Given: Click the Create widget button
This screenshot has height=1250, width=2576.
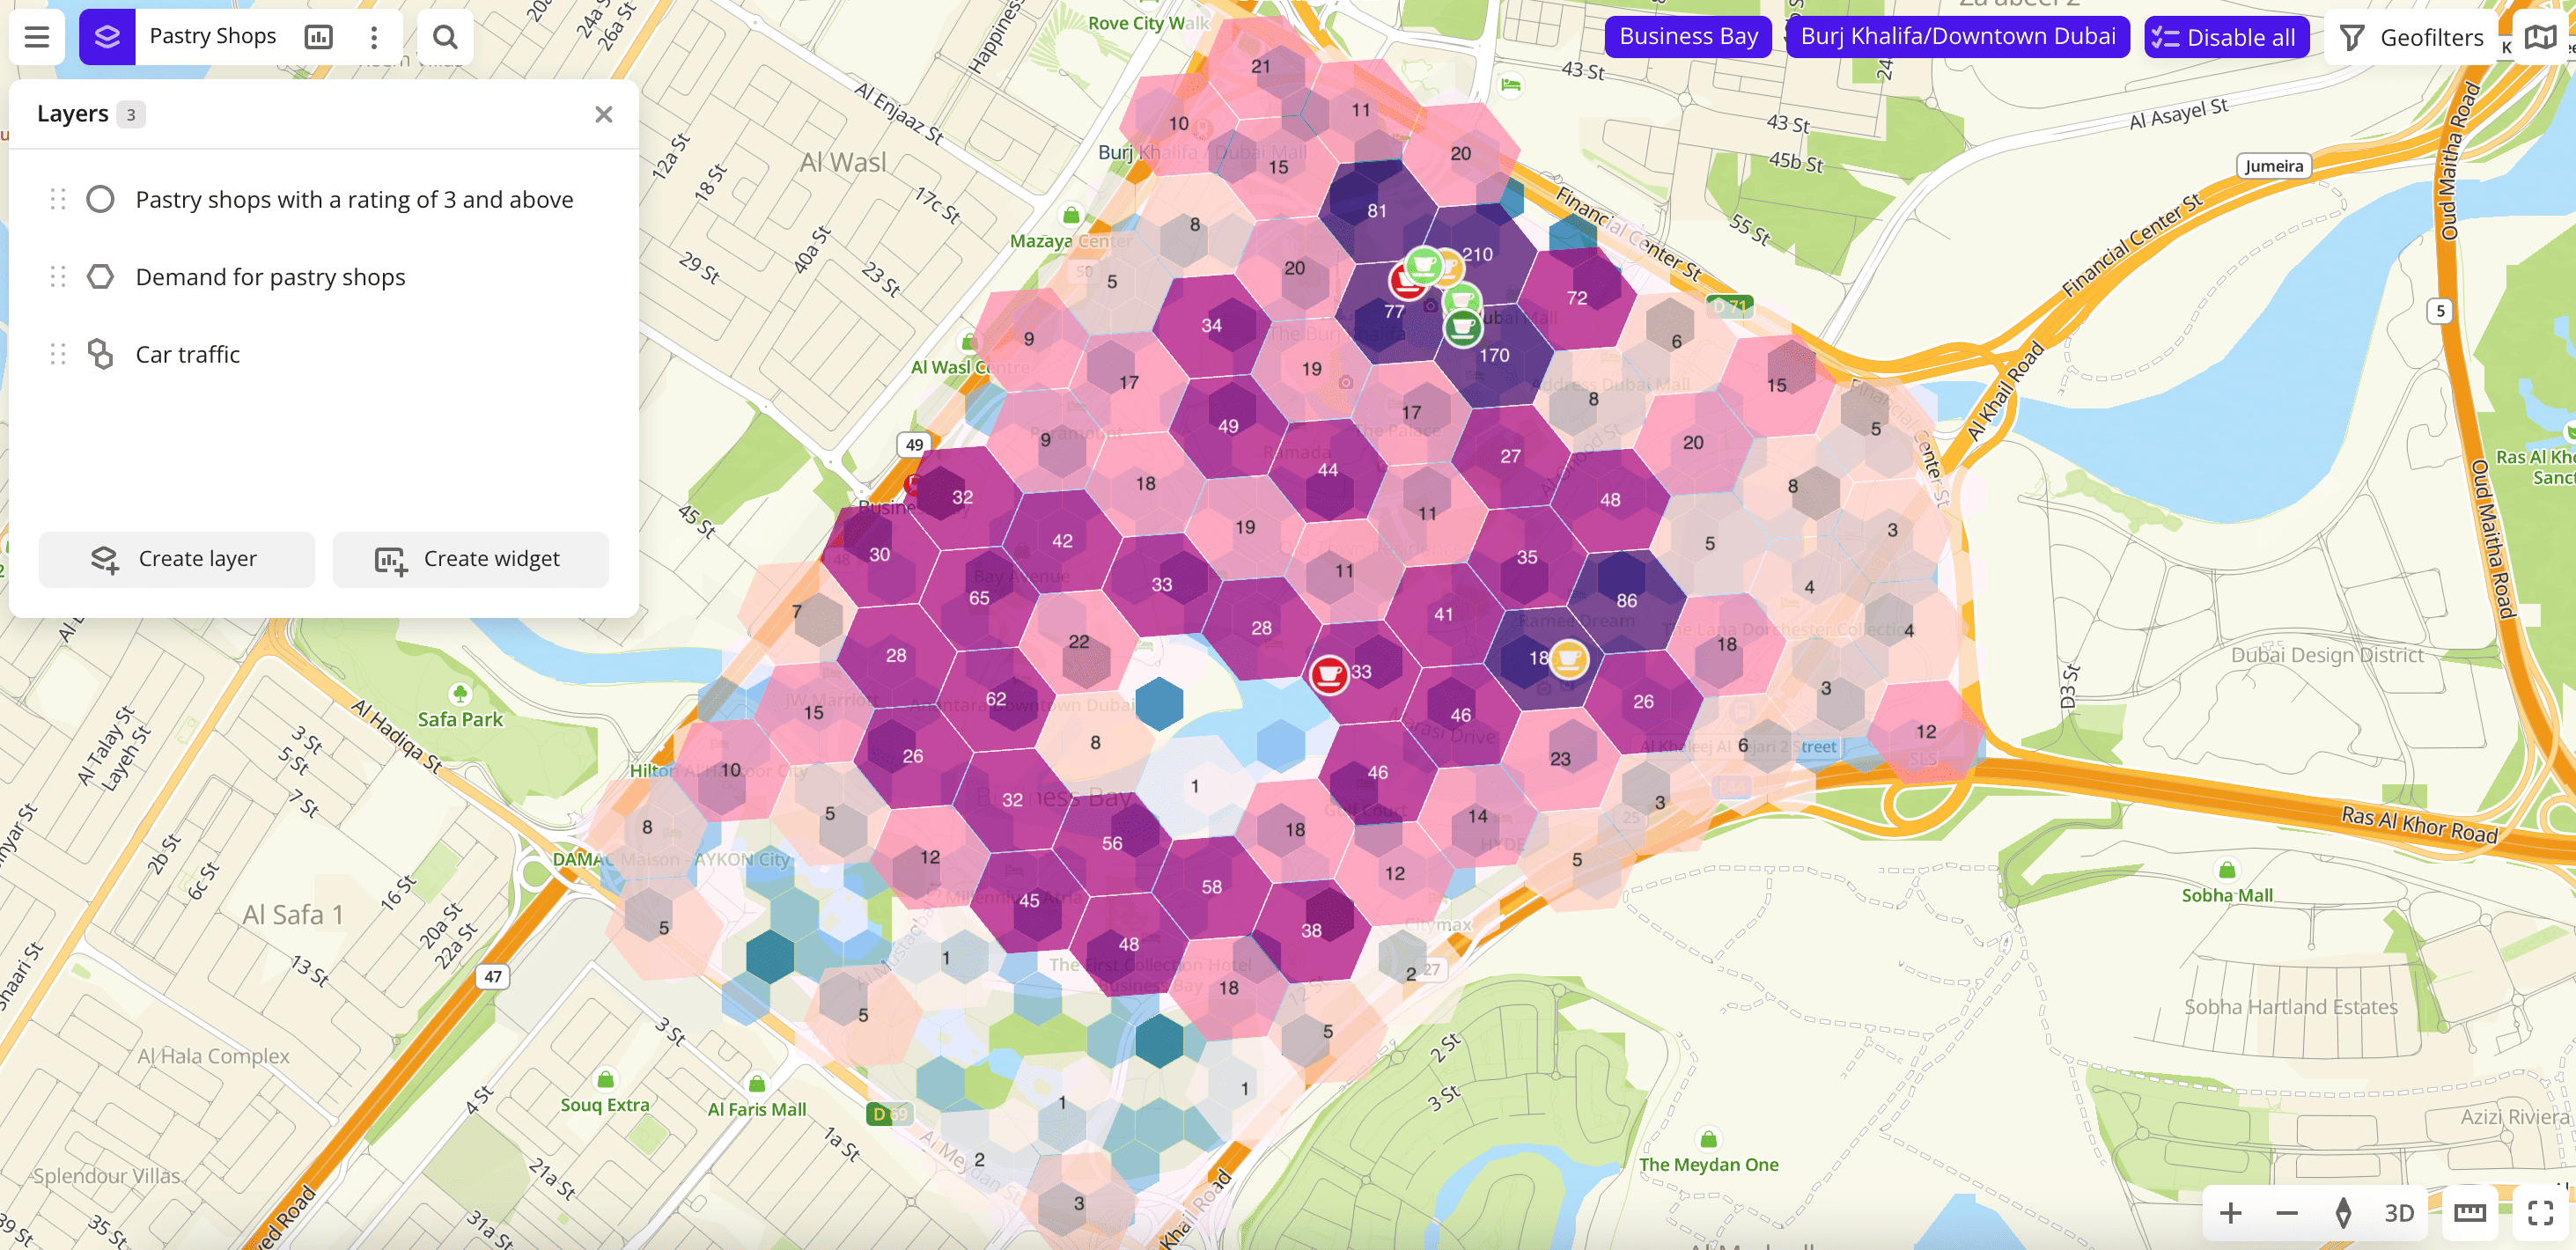Looking at the screenshot, I should (470, 559).
